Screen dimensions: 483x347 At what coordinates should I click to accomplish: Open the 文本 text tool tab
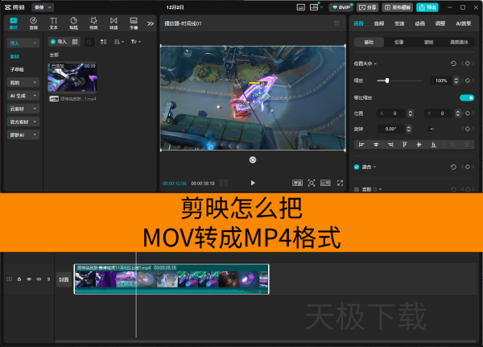53,23
